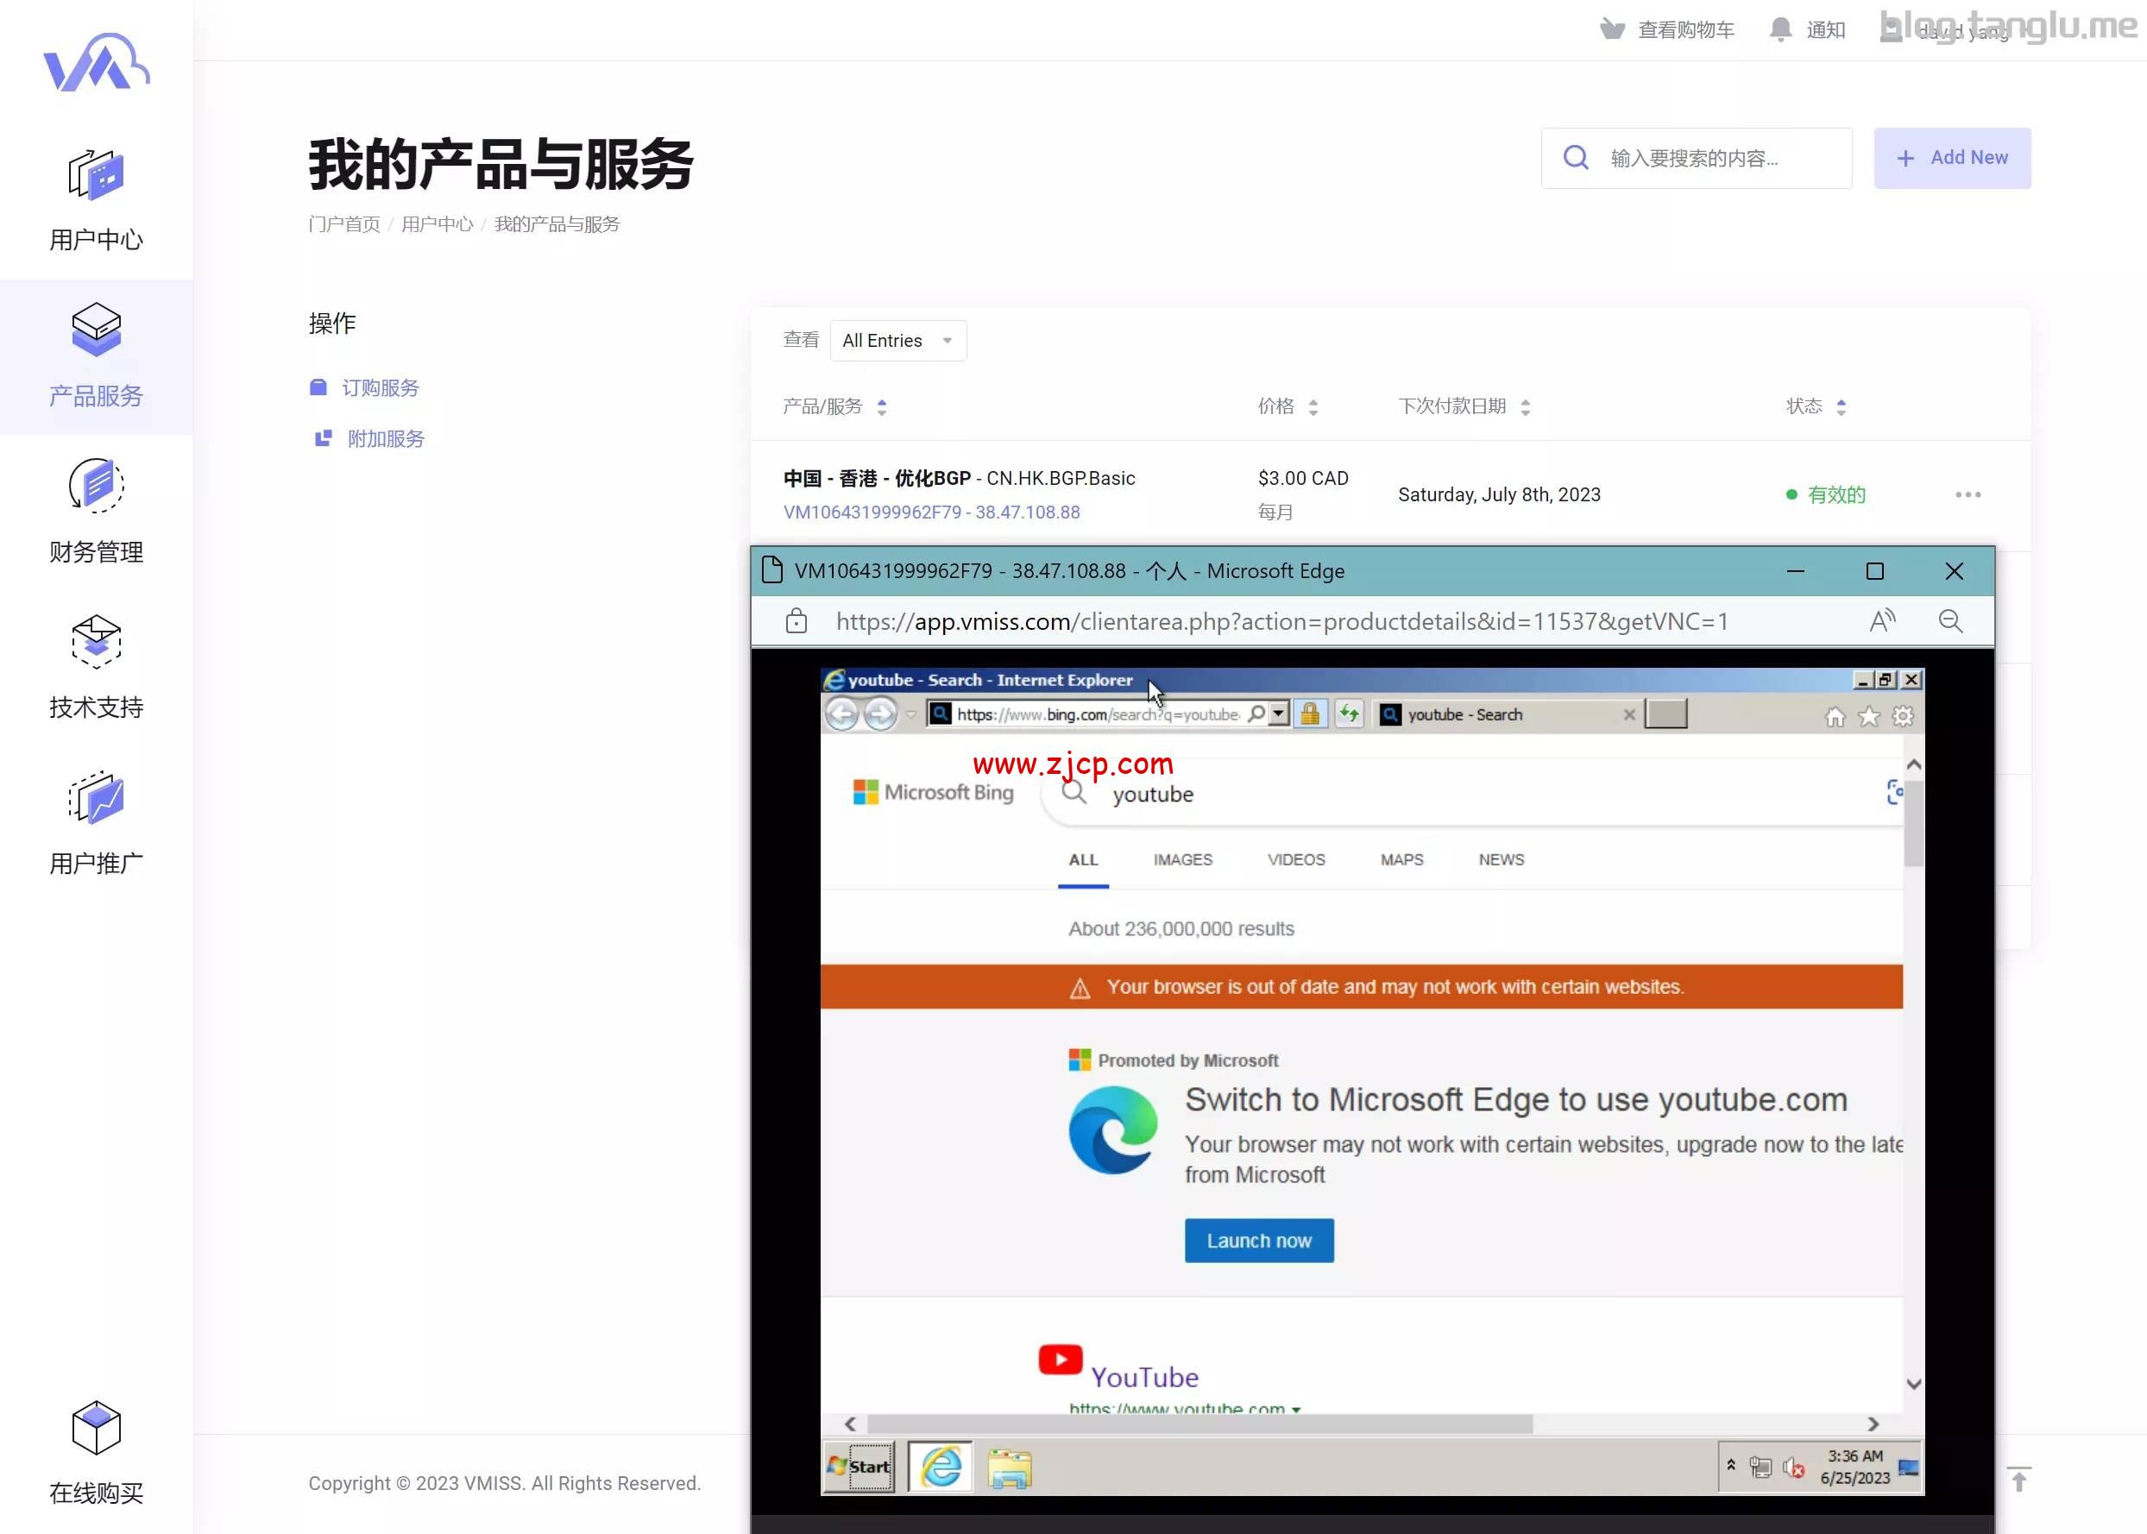Click 有效的 status label
Image resolution: width=2147 pixels, height=1534 pixels.
pos(1836,494)
